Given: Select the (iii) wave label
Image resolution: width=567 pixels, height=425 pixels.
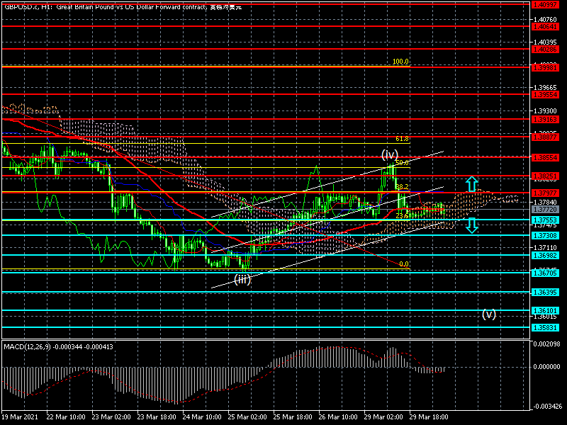Looking at the screenshot, I should point(242,279).
